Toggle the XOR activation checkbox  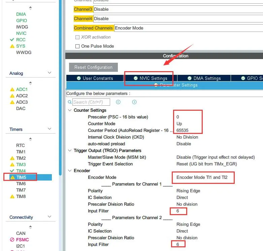tap(77, 37)
